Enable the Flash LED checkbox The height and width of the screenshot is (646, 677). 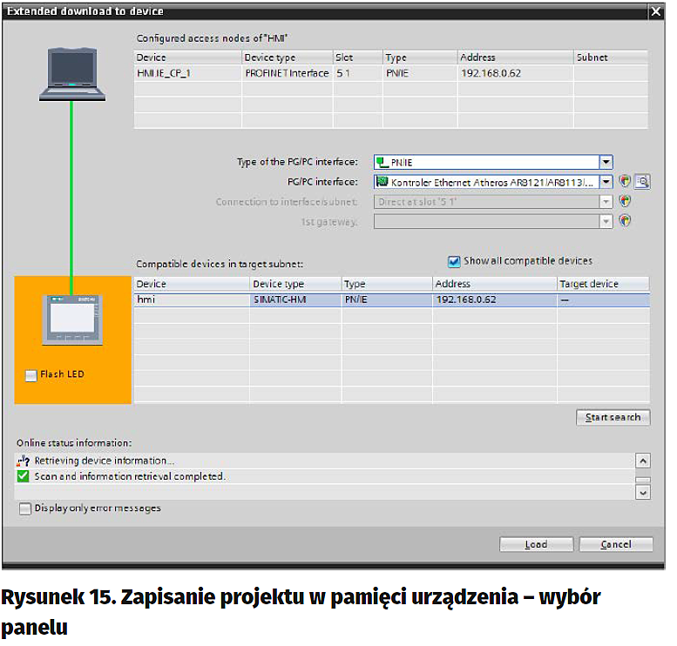point(31,375)
